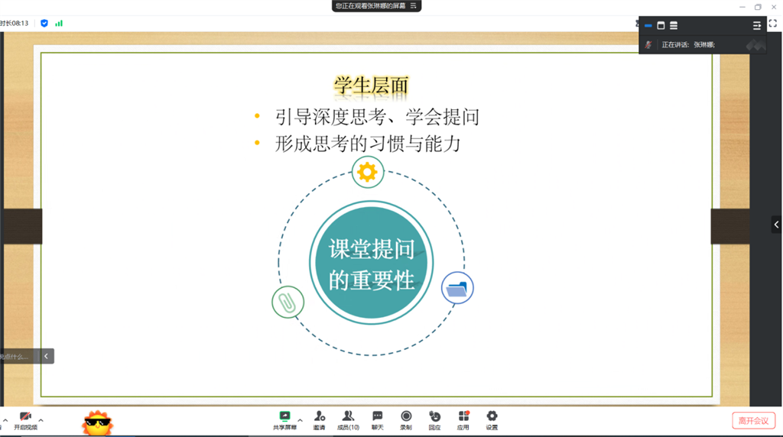Open the menu on screen-viewing banner

pos(414,5)
